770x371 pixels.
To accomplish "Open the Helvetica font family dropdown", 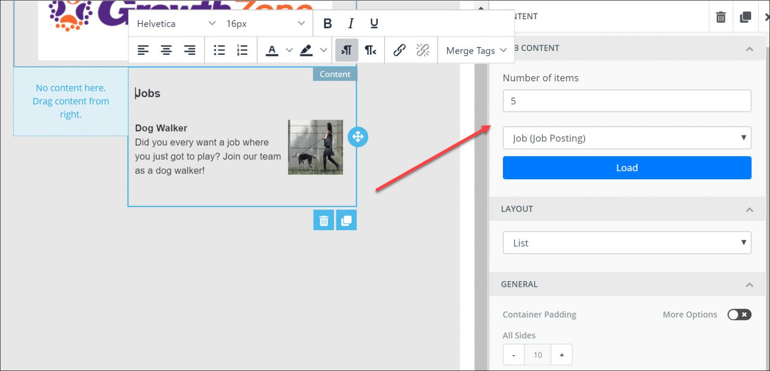I will [x=176, y=24].
